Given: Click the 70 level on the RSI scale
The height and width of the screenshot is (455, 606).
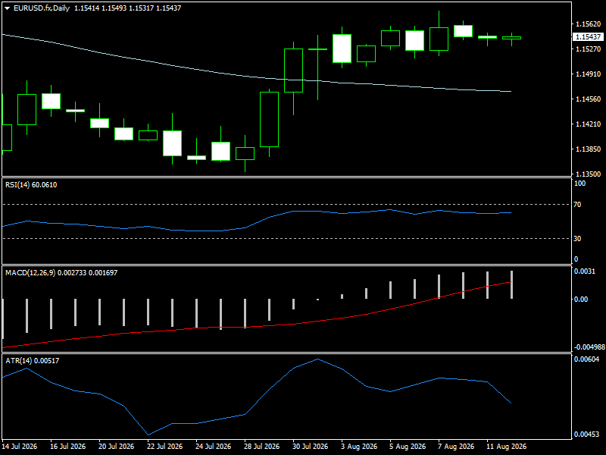Looking at the screenshot, I should point(577,205).
